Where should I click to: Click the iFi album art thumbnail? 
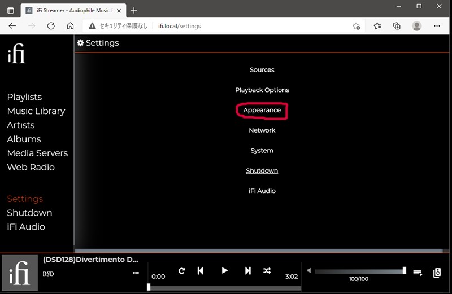tap(20, 273)
